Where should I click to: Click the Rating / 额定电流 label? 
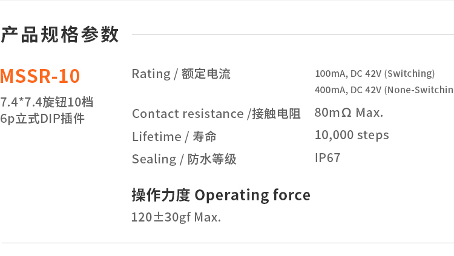point(181,74)
